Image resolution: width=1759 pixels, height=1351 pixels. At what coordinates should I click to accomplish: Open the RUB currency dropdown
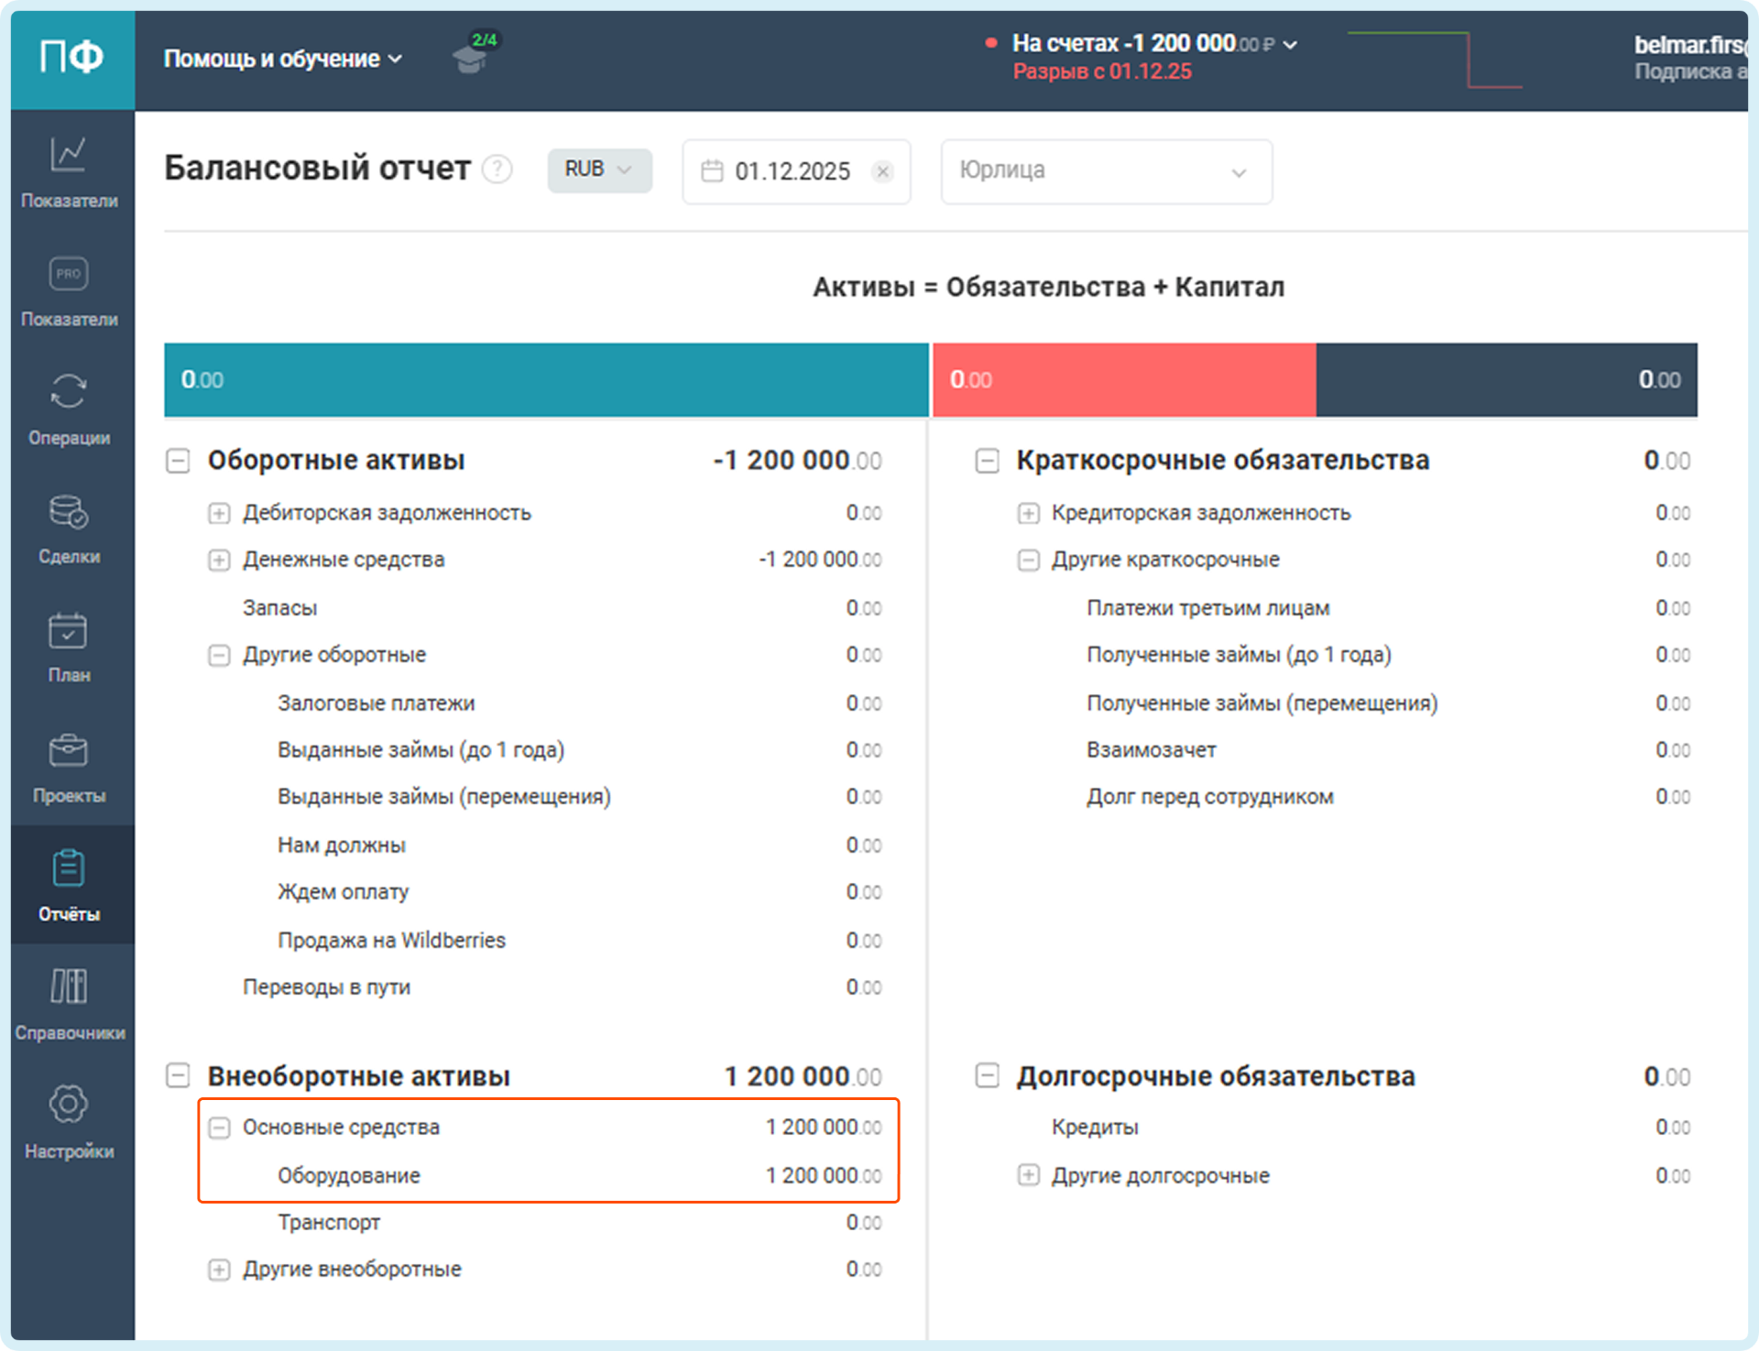(599, 170)
